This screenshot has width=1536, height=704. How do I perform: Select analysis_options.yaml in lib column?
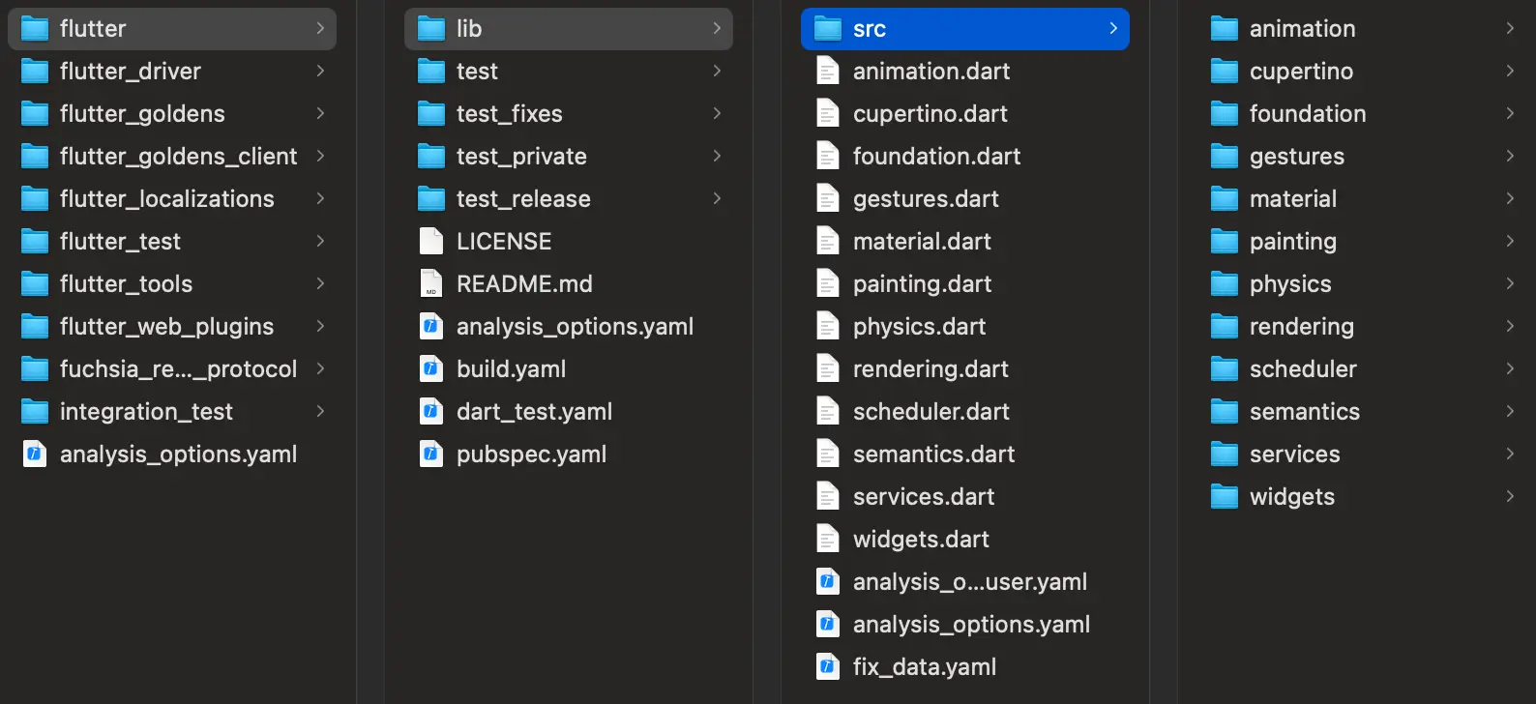575,327
